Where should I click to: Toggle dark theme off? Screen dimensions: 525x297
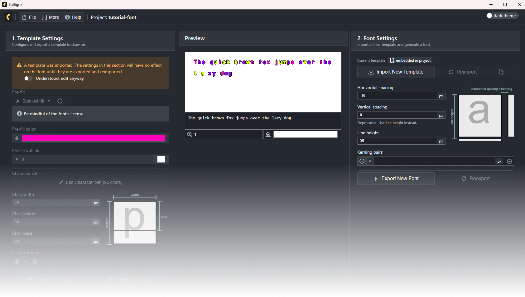tap(490, 15)
